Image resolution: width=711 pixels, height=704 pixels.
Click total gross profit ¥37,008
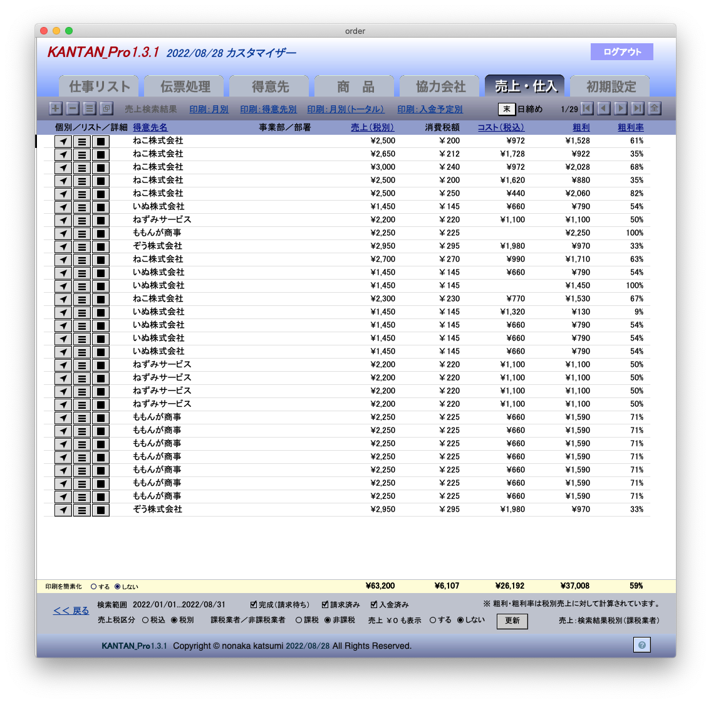point(574,586)
